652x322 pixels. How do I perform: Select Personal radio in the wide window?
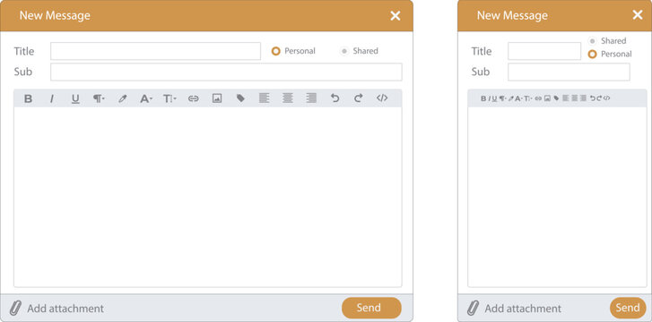275,51
